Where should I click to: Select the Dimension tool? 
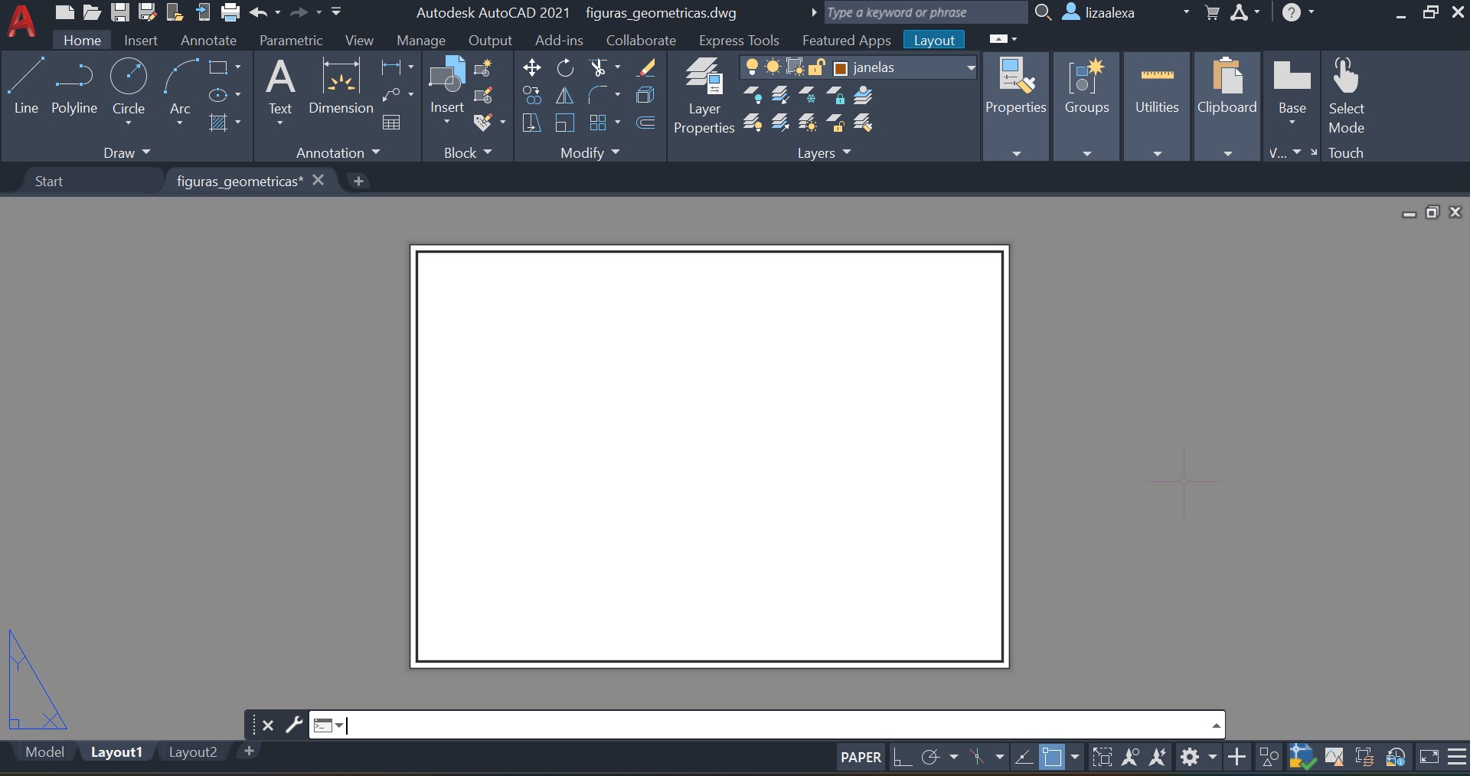pyautogui.click(x=341, y=86)
